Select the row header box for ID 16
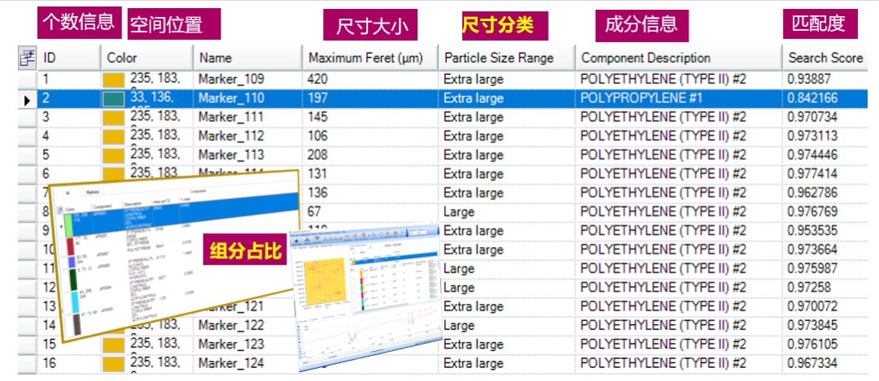879x381 pixels. tap(27, 364)
